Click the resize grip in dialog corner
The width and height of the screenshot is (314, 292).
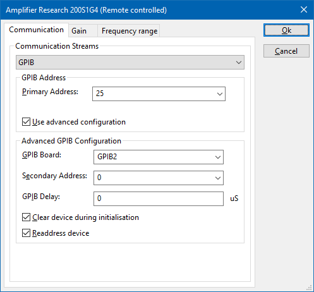(309, 288)
